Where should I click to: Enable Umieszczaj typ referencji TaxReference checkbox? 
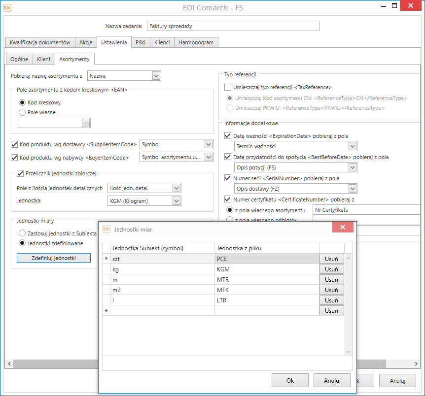[x=228, y=87]
